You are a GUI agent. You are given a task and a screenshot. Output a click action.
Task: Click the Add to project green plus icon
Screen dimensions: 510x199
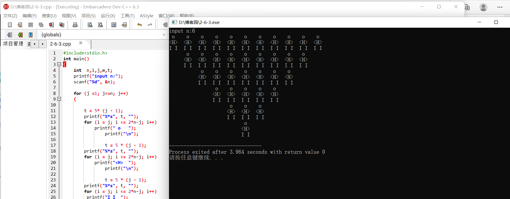(20, 35)
